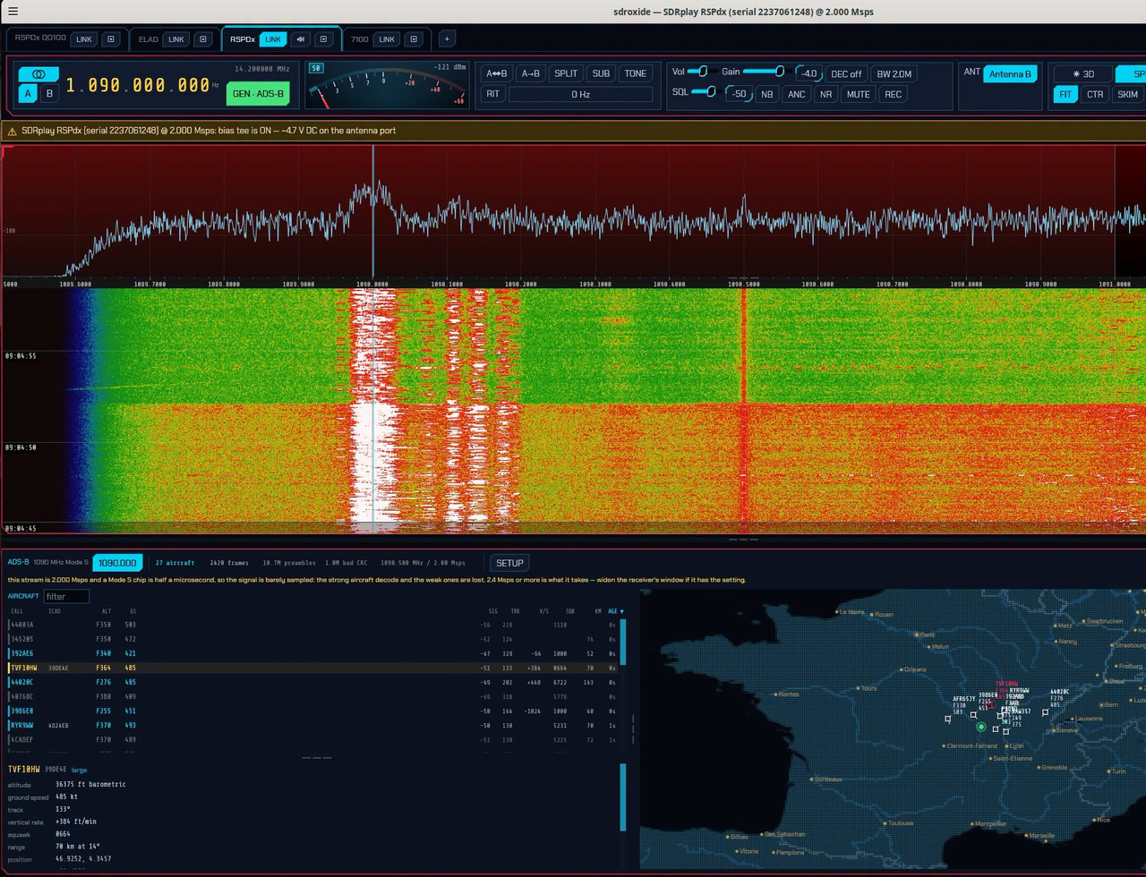Click the bias tee warning triangle icon
This screenshot has width=1146, height=877.
point(12,131)
